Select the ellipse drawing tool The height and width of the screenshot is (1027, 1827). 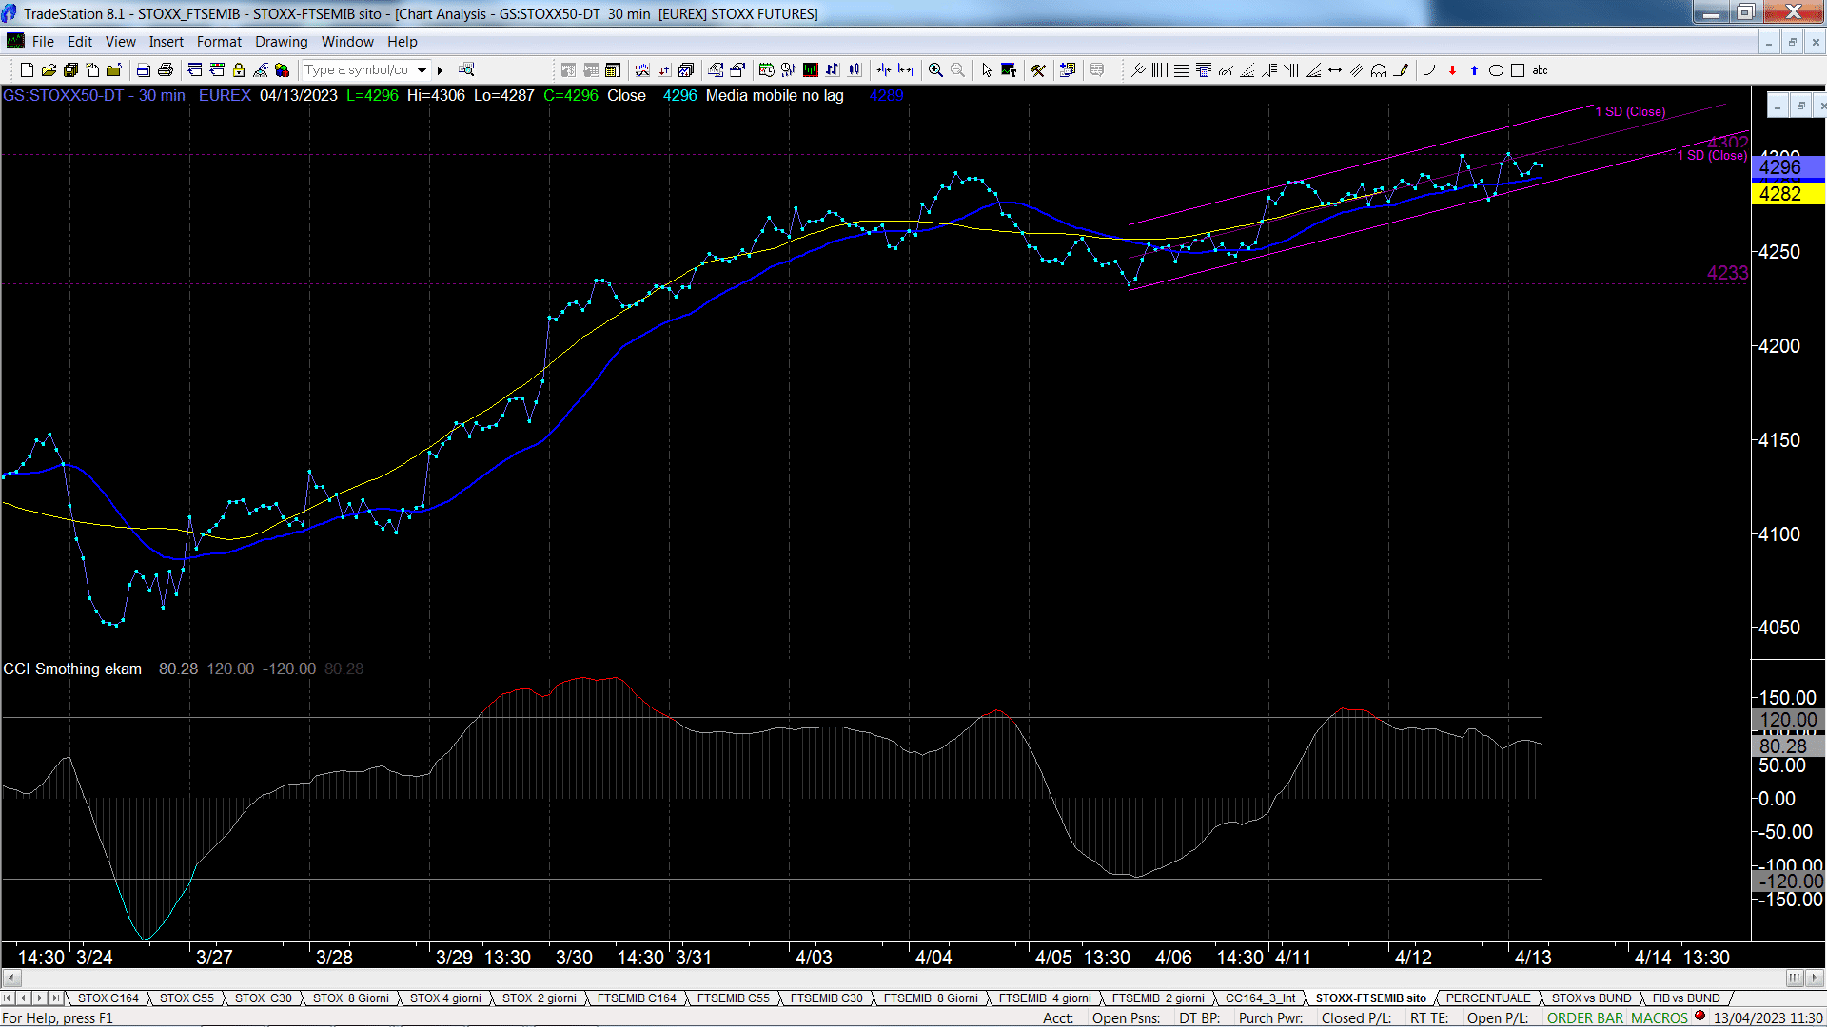(1496, 69)
